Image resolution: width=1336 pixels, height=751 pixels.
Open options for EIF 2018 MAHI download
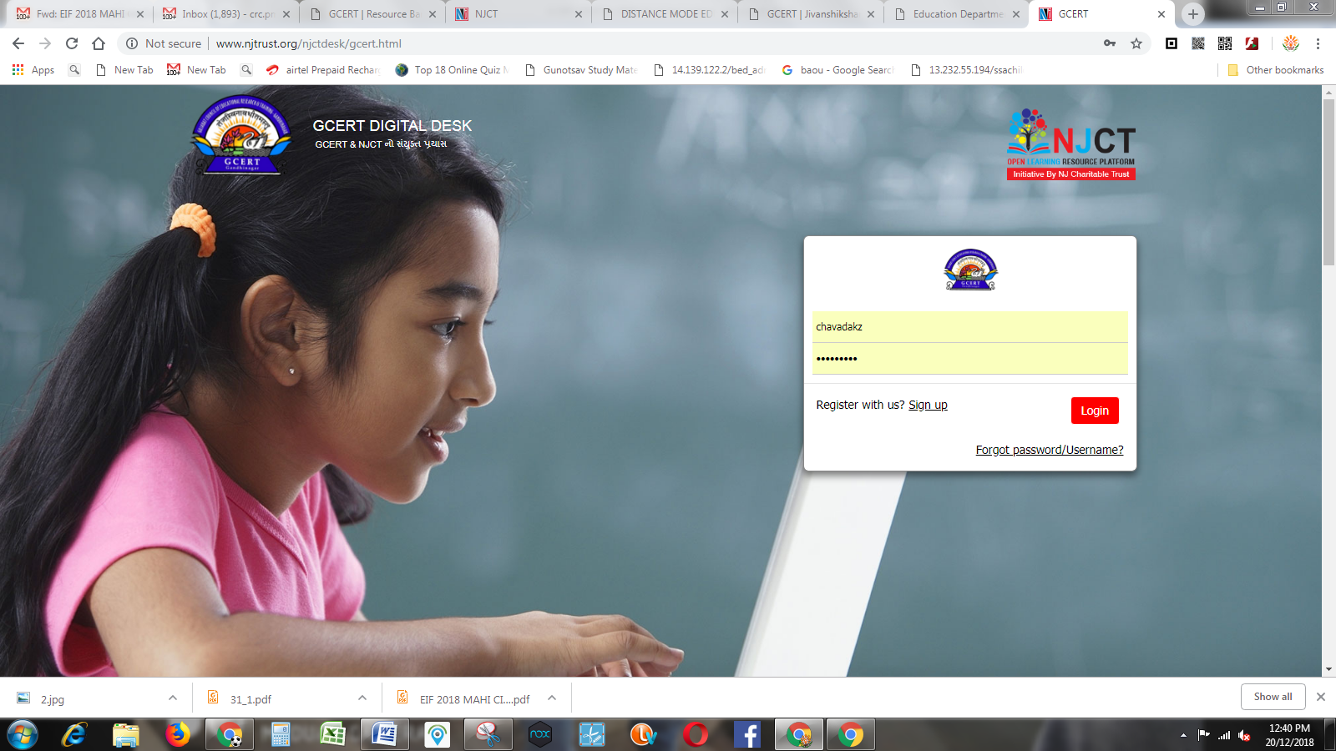click(x=552, y=698)
